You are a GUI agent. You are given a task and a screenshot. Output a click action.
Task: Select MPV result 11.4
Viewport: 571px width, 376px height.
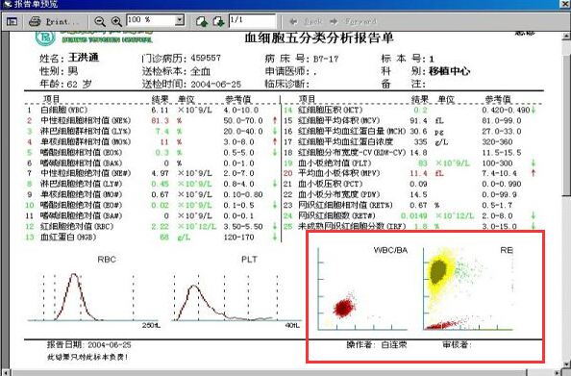point(418,173)
